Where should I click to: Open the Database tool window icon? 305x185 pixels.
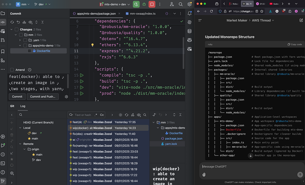coord(189,31)
